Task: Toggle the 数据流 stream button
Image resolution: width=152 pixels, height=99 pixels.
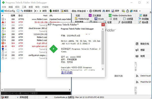Action: coord(54,11)
